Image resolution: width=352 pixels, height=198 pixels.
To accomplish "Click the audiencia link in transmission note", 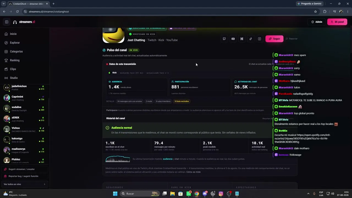I will pos(168,159).
